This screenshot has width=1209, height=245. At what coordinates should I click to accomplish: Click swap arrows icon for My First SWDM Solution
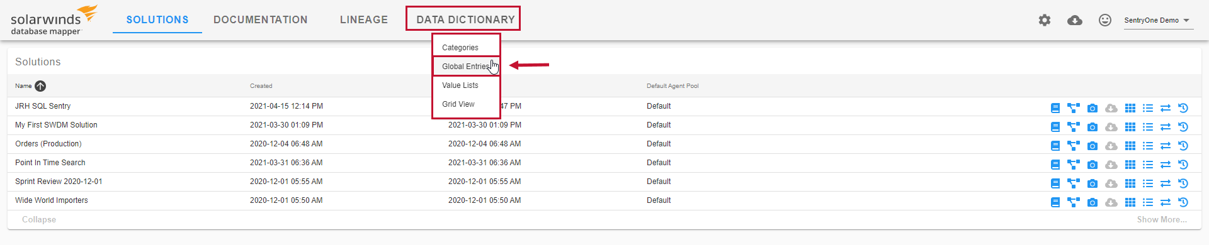click(x=1166, y=127)
